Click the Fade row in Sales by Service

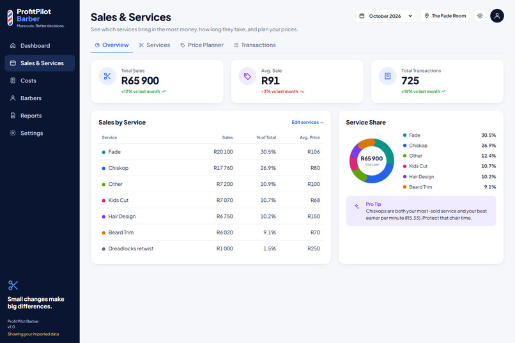click(211, 152)
